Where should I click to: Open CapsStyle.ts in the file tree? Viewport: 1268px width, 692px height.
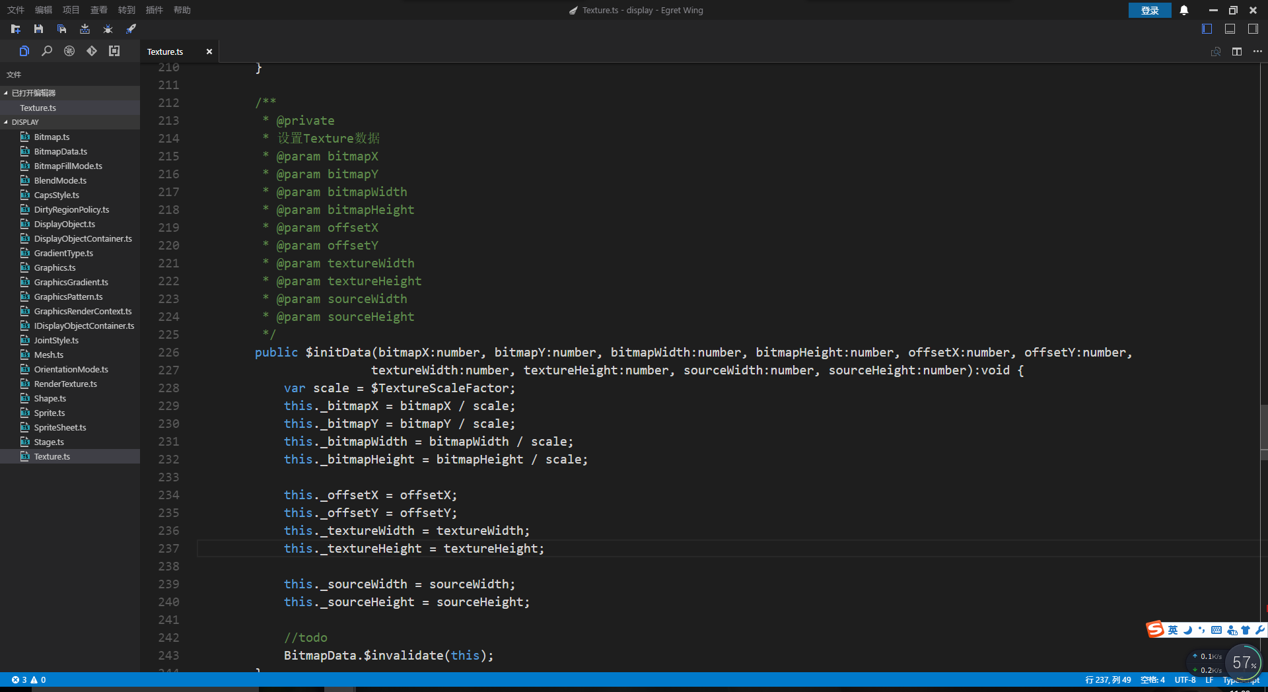point(70,195)
